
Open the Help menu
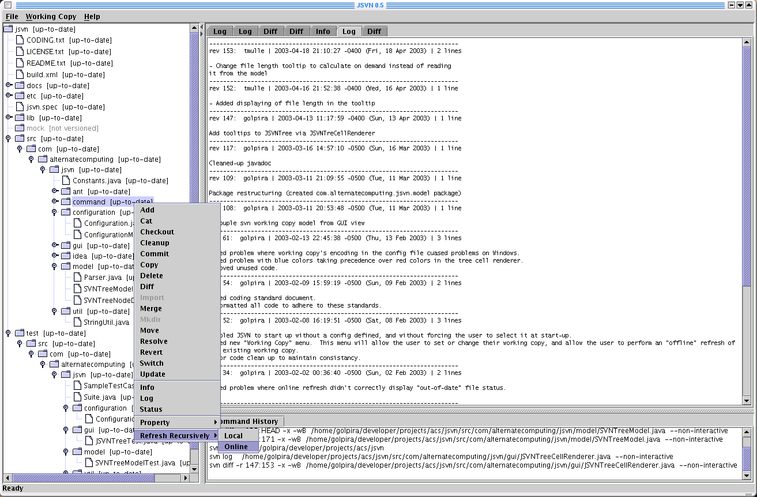(x=92, y=17)
